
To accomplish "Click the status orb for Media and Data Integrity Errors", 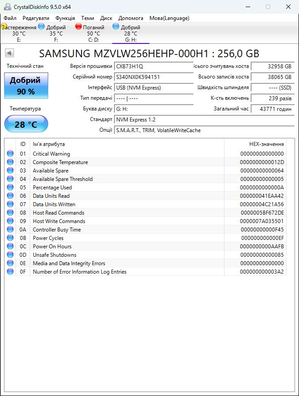I will tap(10, 263).
